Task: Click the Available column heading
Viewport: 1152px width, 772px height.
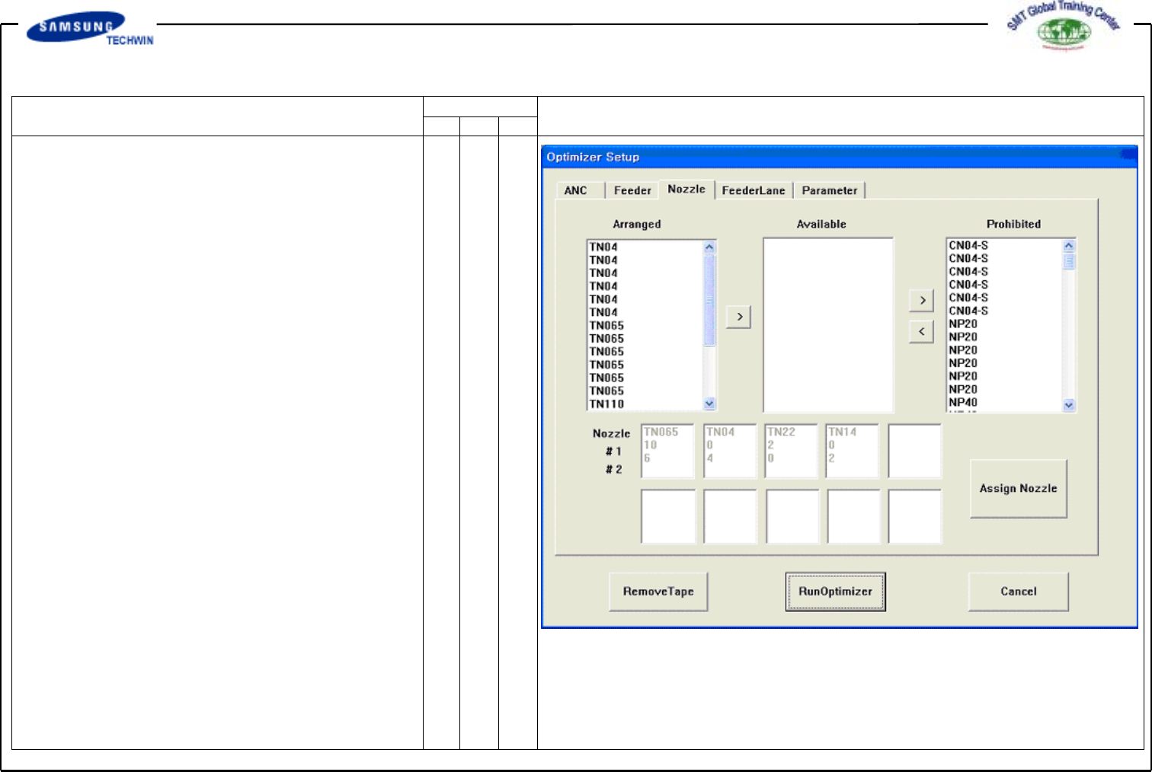Action: click(x=821, y=225)
